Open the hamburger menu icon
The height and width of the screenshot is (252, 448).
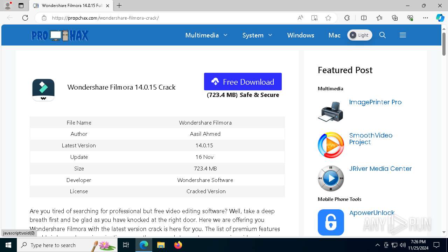tap(403, 35)
